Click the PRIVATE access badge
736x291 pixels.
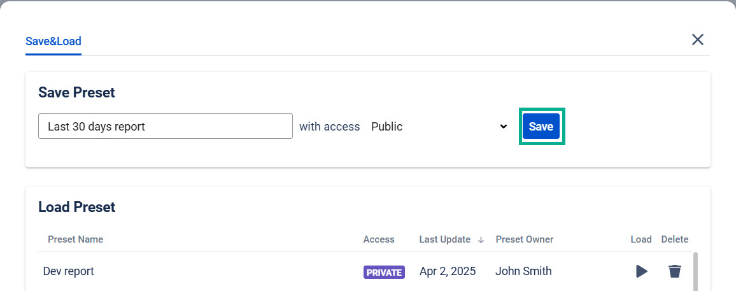pos(384,273)
